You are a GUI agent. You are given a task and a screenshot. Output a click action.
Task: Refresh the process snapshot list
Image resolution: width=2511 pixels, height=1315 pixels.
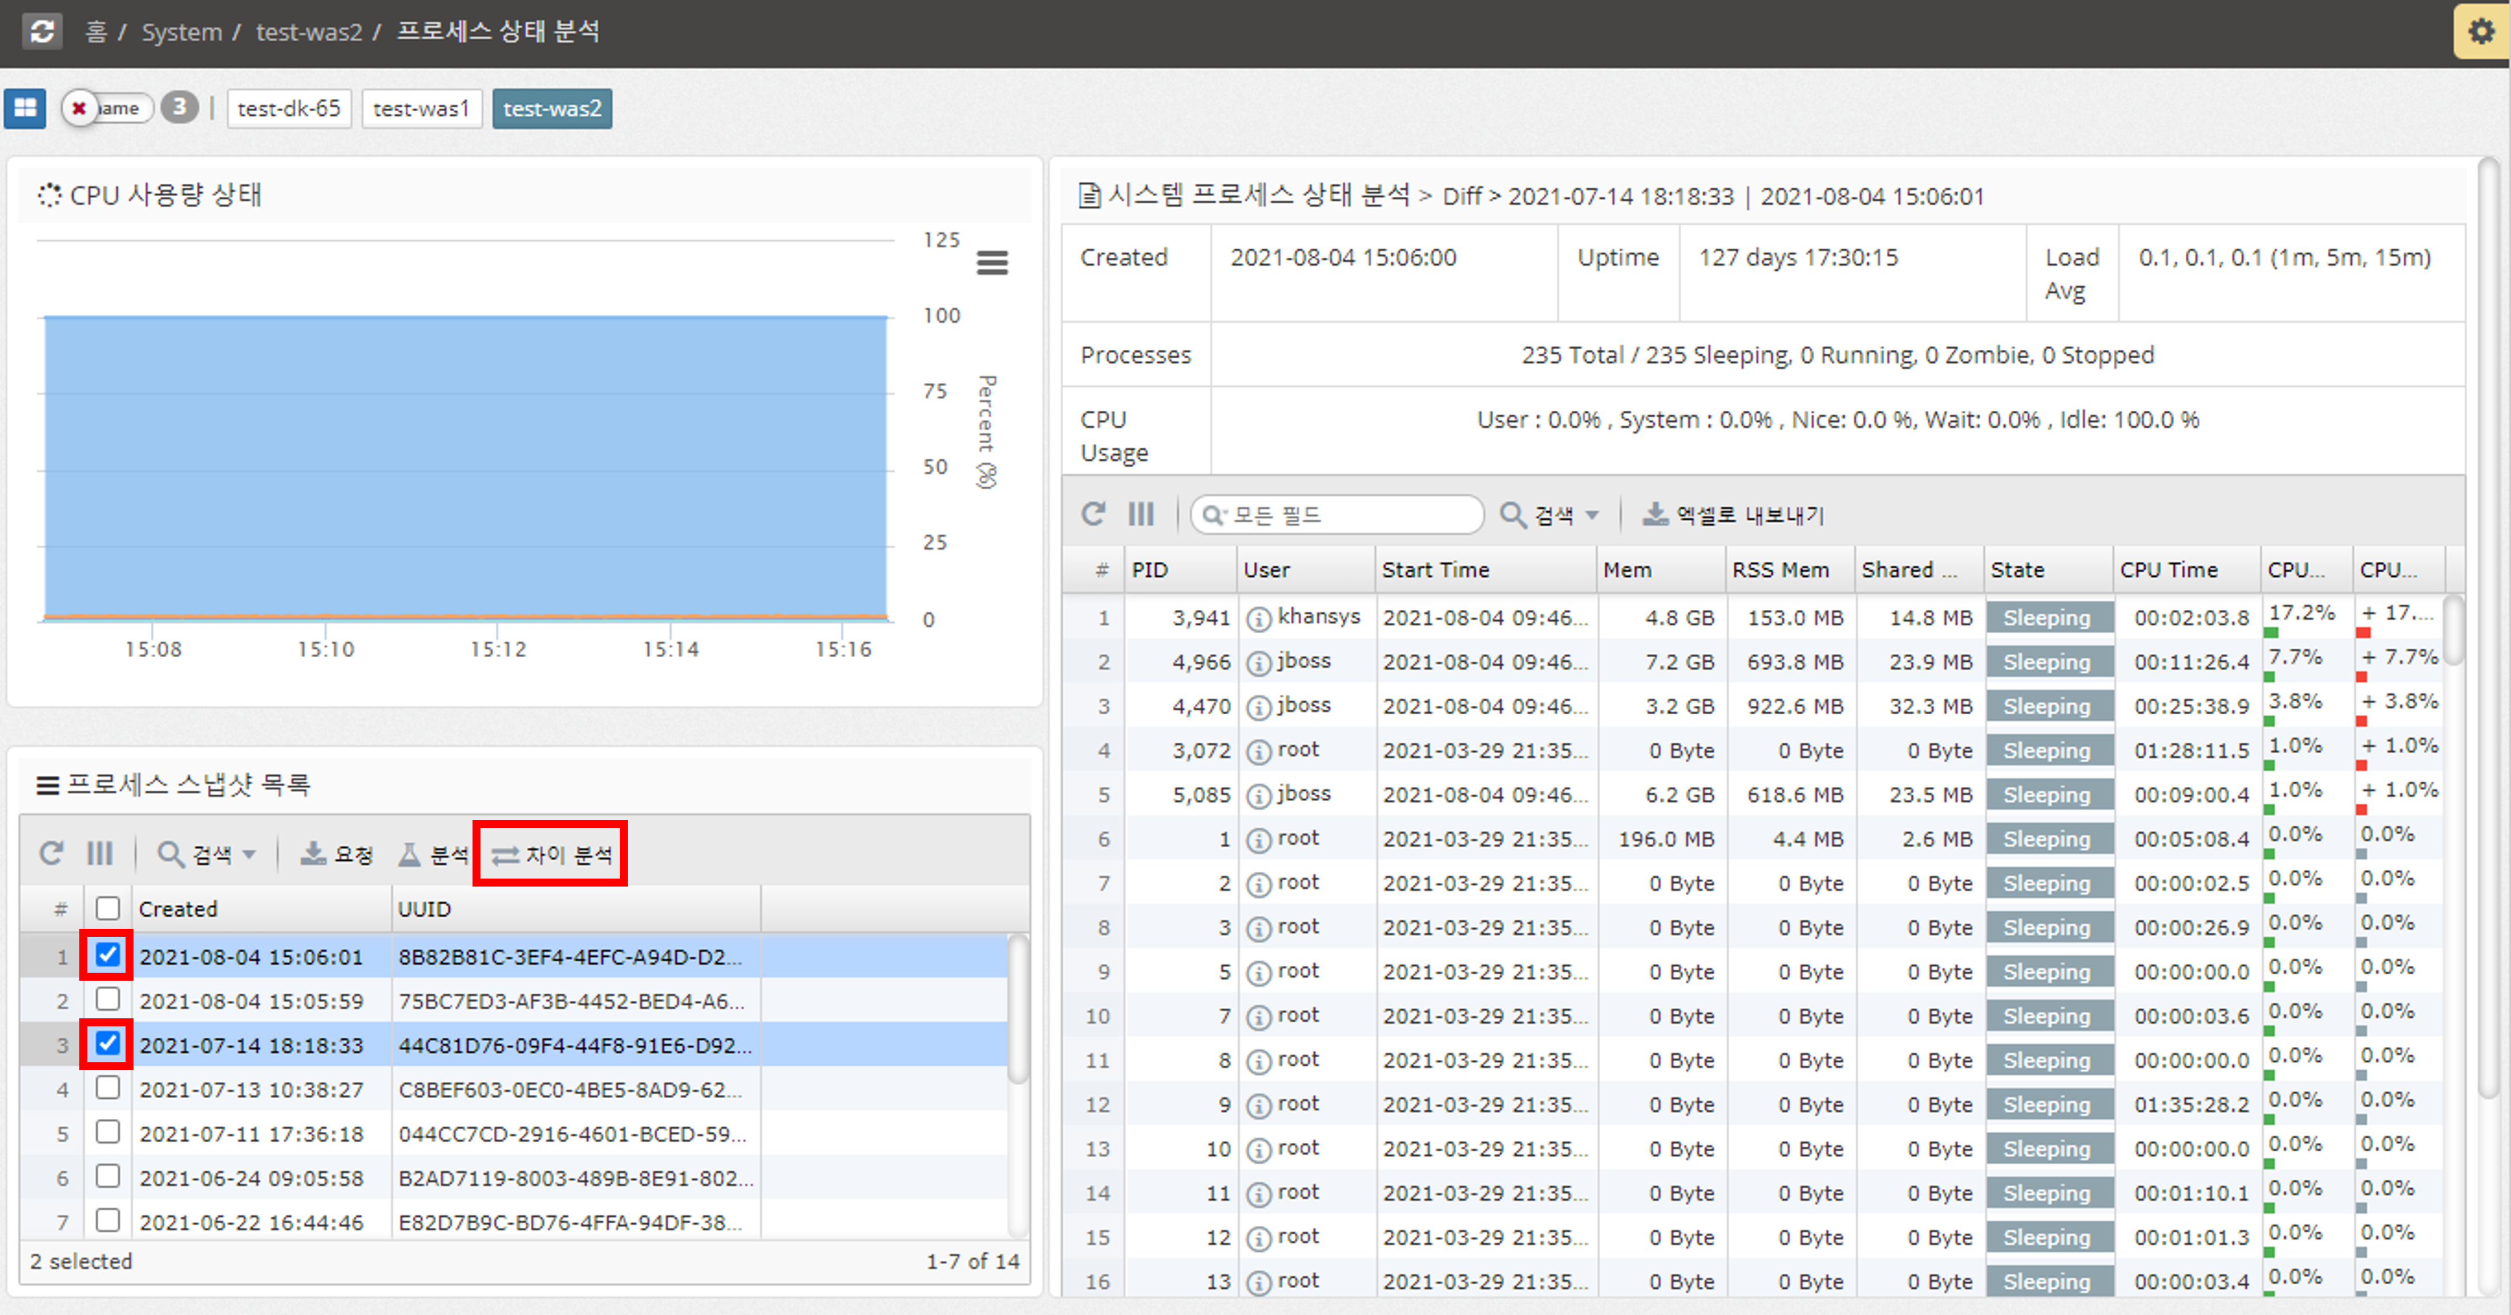[x=51, y=854]
